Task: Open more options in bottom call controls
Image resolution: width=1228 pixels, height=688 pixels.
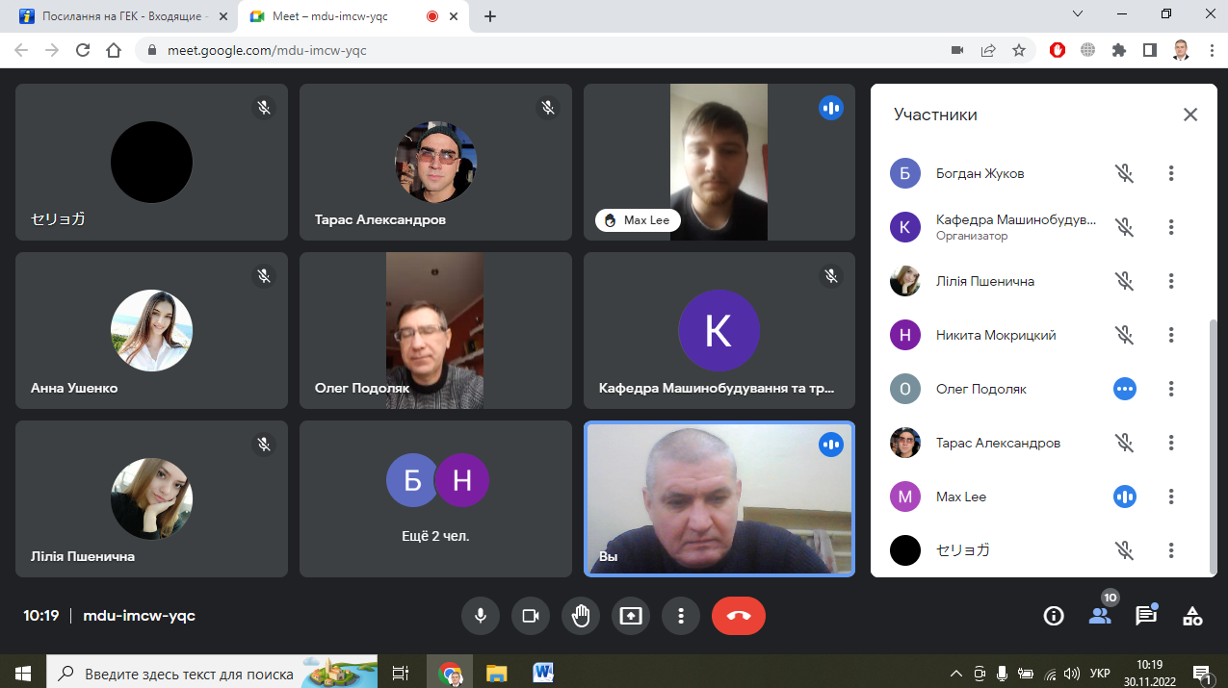Action: pyautogui.click(x=681, y=616)
